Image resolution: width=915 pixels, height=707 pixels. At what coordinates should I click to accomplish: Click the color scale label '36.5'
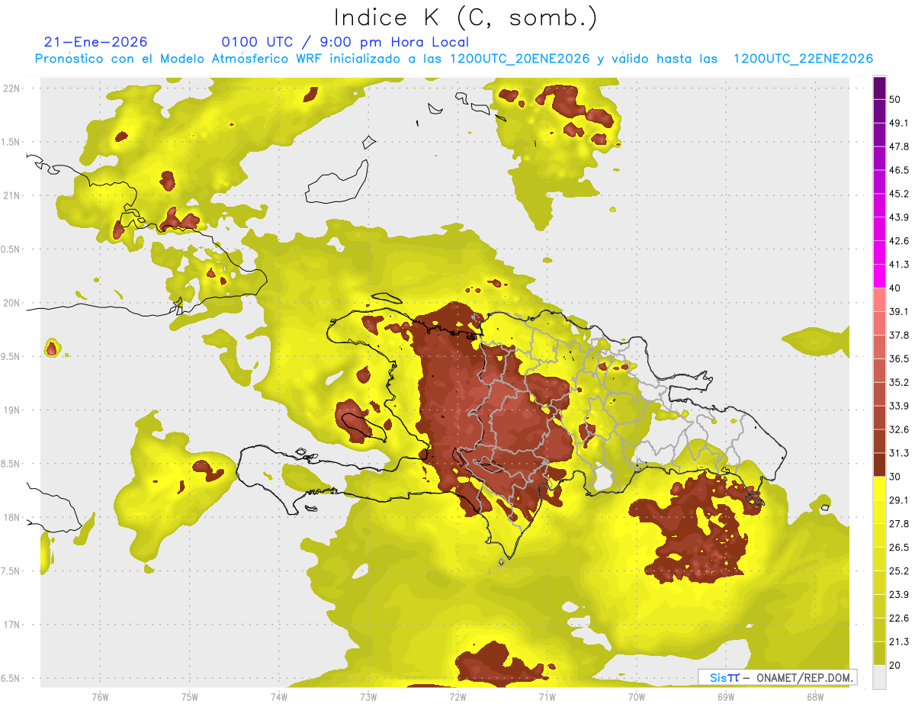click(899, 358)
